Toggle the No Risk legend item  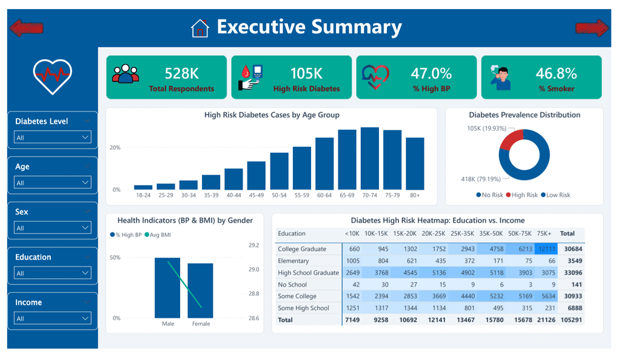coord(489,195)
